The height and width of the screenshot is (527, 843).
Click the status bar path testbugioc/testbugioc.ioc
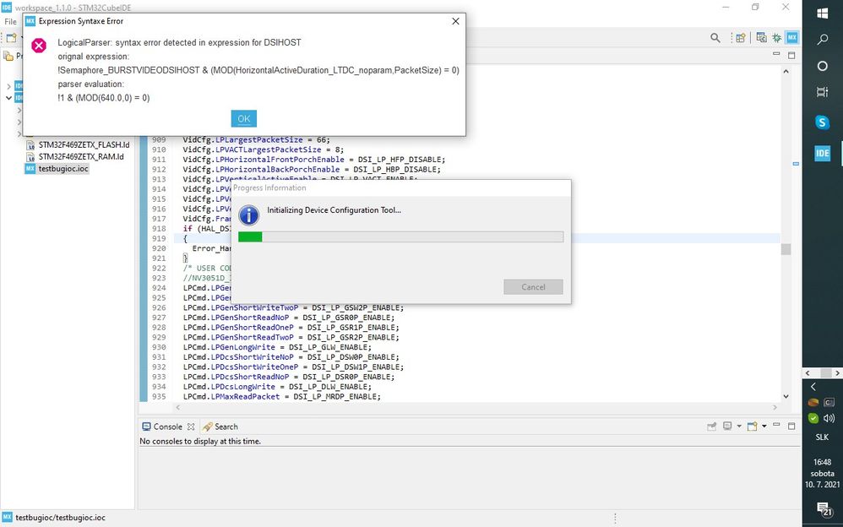coord(60,518)
